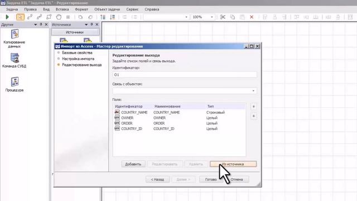The height and width of the screenshot is (201, 357).
Task: Click the scissors cut icon
Action: coord(223,17)
